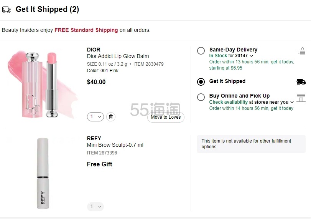
Task: Expand the stores near you chevron
Action: [x=292, y=102]
